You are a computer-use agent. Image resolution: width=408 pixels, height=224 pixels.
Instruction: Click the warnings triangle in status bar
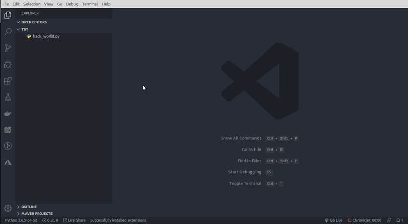pyautogui.click(x=53, y=220)
